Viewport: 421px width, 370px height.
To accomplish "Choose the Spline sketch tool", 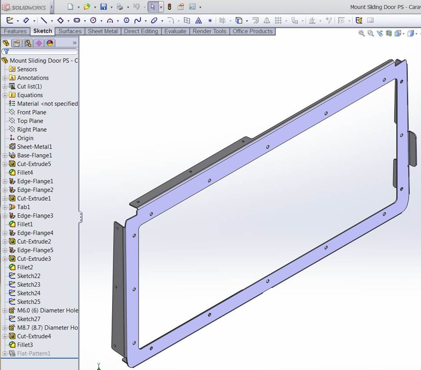I will click(138, 20).
